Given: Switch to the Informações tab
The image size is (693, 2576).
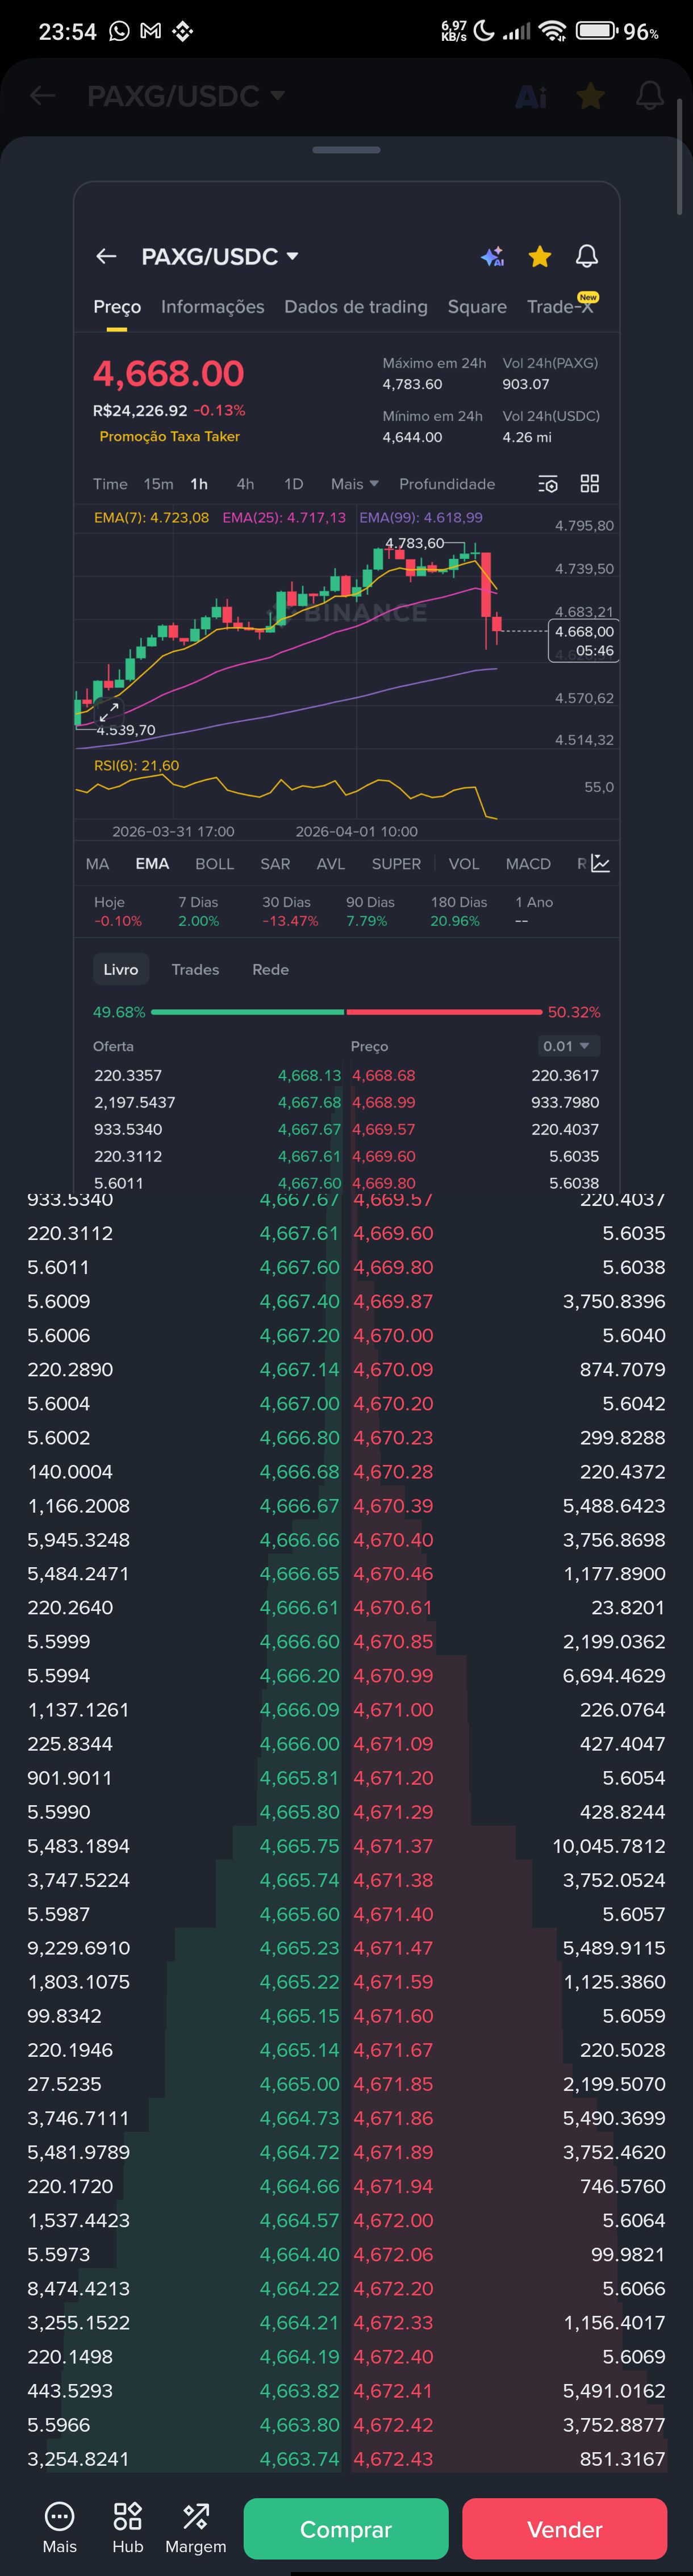Looking at the screenshot, I should [213, 307].
